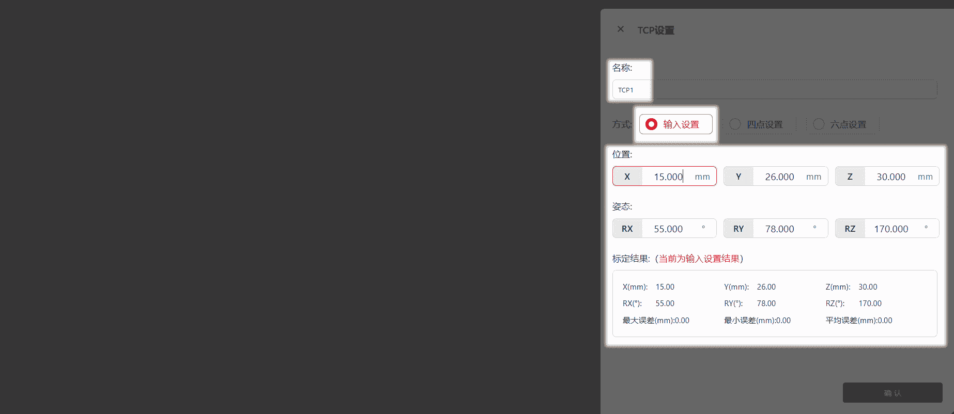Focus the RZ field showing 170.000
Image resolution: width=954 pixels, height=414 pixels.
[890, 229]
